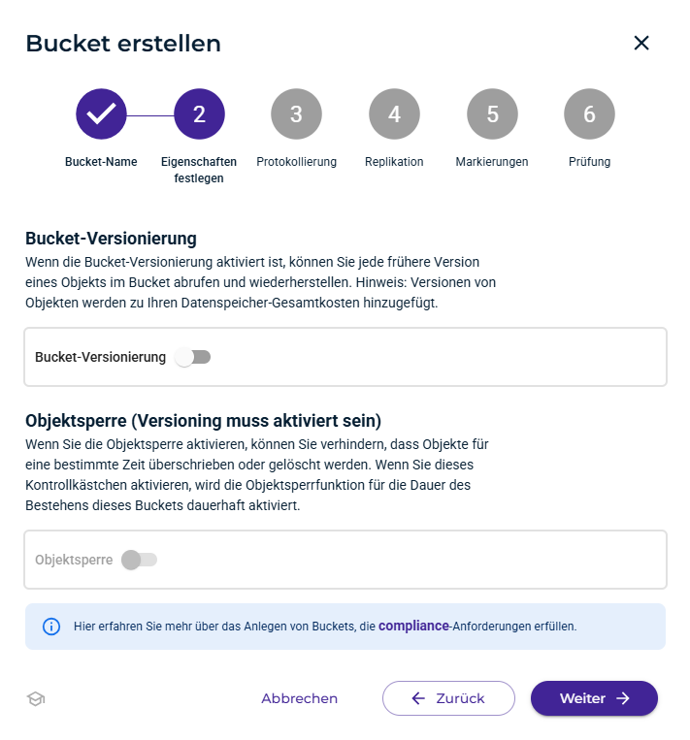
Task: Click the Eigenschaften festlegen step label
Action: click(x=199, y=170)
